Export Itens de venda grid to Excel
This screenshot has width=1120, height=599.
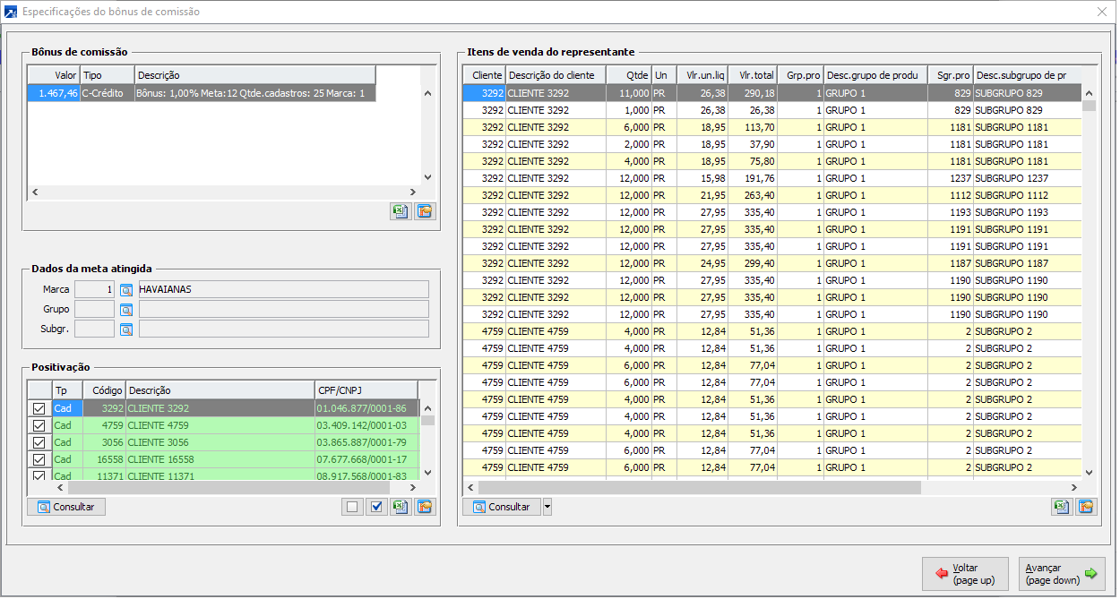[x=1062, y=507]
